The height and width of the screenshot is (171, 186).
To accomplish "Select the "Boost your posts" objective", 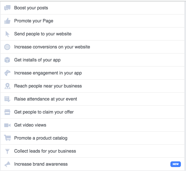I will click(31, 8).
